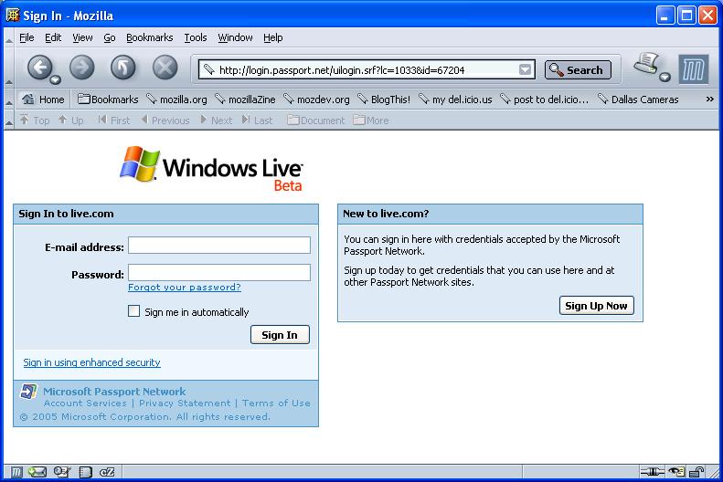
Task: Click the Password input field
Action: [219, 272]
